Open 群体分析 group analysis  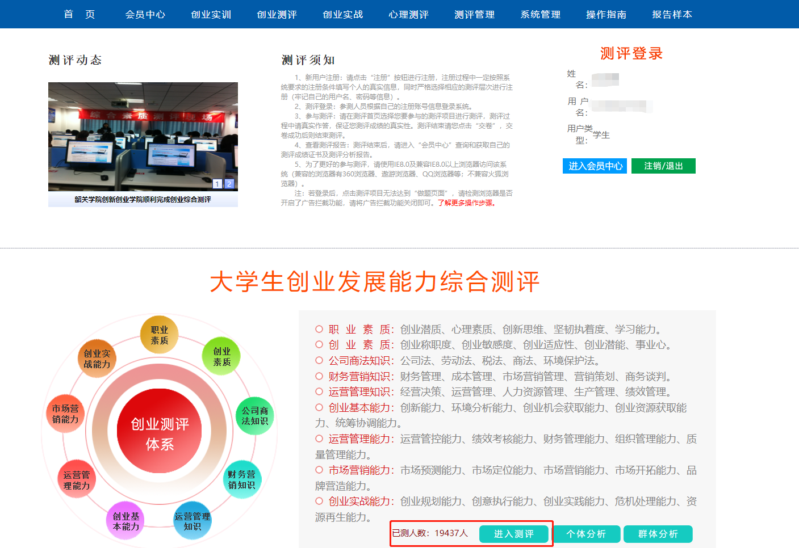click(x=658, y=534)
